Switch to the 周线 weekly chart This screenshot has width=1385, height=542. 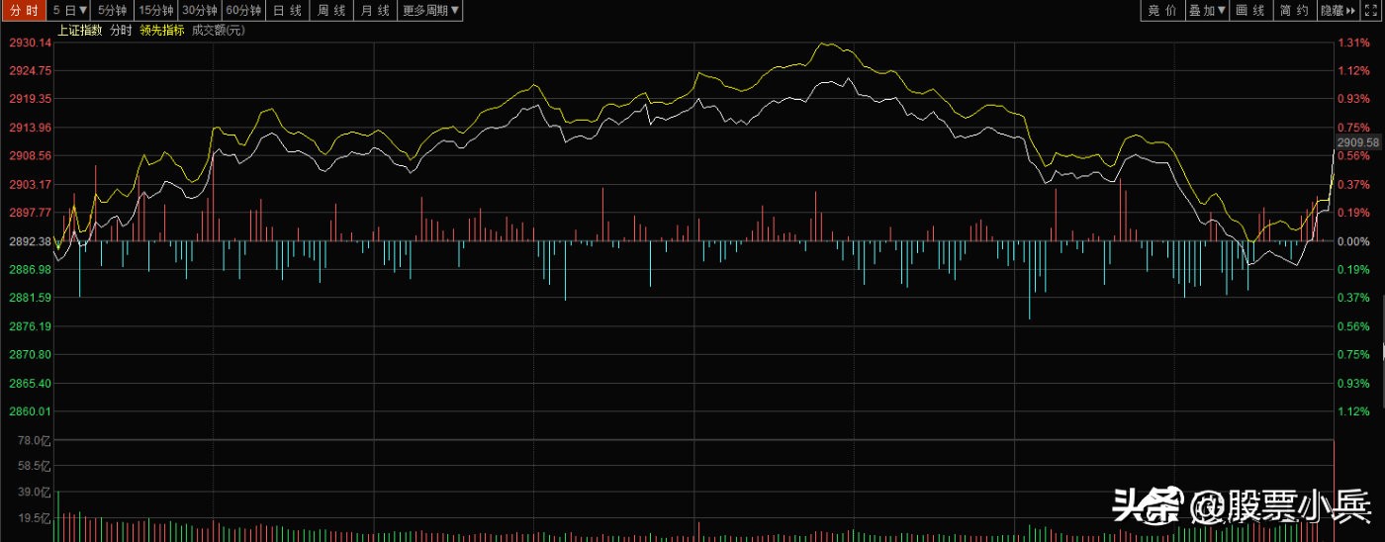click(x=331, y=11)
